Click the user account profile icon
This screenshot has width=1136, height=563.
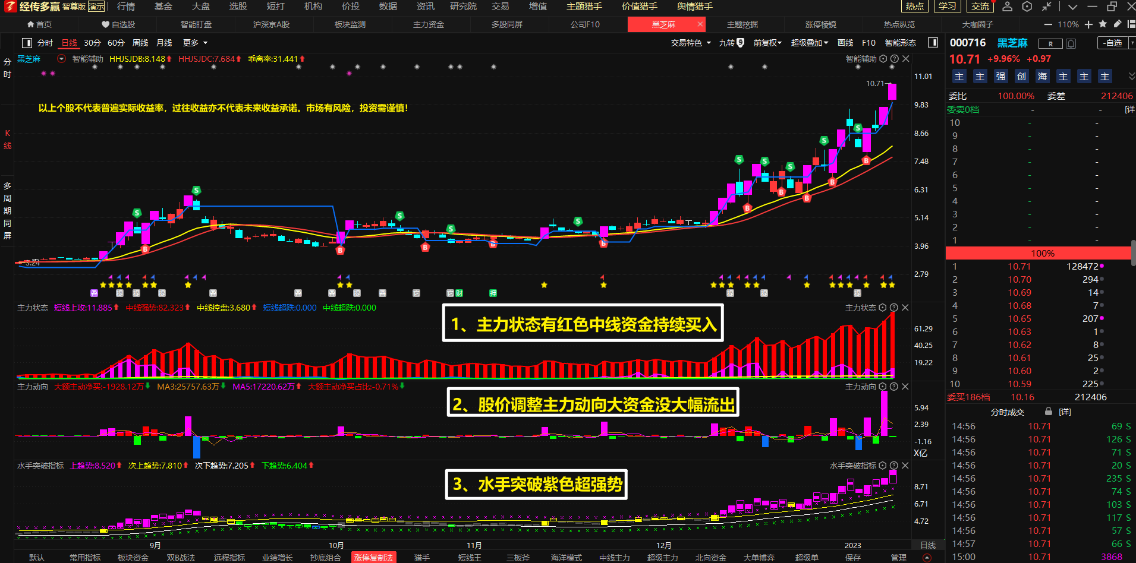tap(1007, 7)
